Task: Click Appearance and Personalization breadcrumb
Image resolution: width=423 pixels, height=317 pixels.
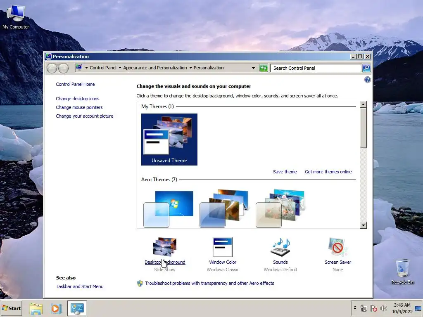Action: tap(155, 68)
